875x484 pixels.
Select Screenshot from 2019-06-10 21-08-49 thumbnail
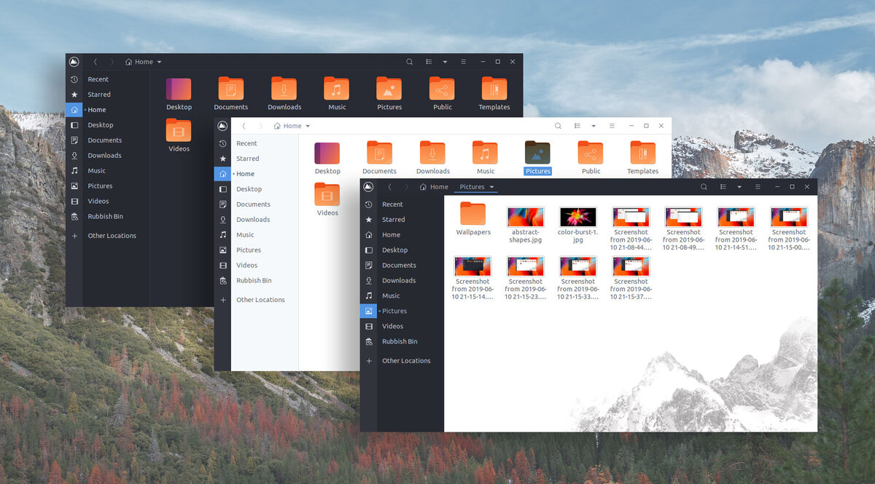[x=683, y=217]
